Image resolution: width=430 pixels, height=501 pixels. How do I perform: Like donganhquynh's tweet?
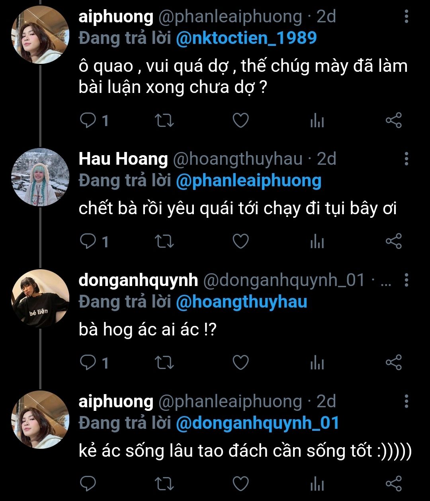(240, 362)
